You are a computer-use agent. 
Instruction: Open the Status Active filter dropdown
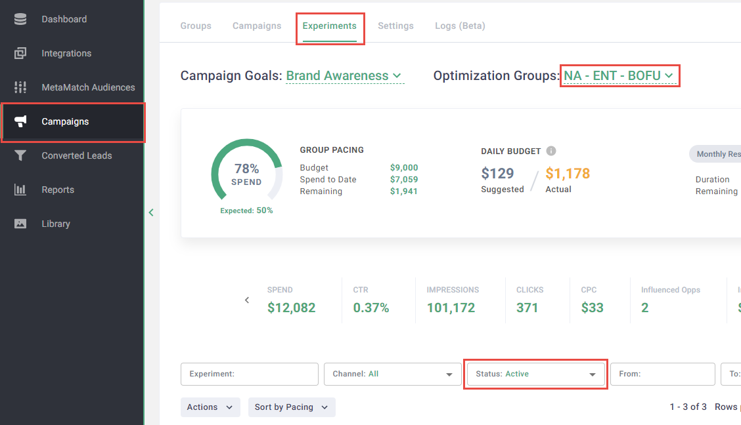click(x=535, y=374)
